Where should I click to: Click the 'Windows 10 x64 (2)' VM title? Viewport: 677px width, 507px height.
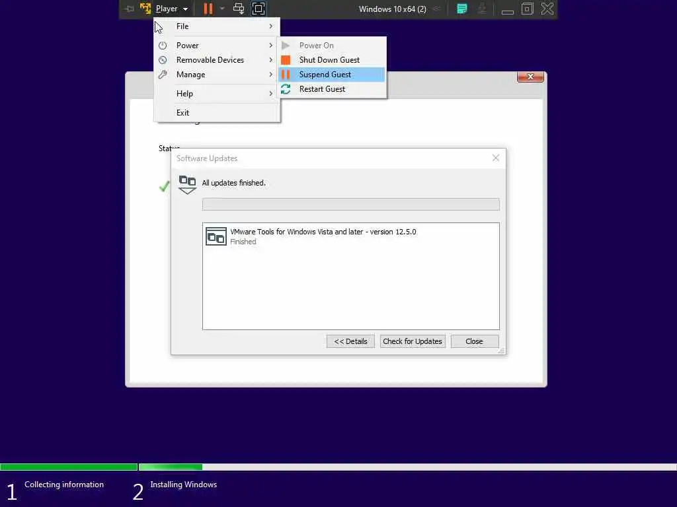pyautogui.click(x=393, y=9)
